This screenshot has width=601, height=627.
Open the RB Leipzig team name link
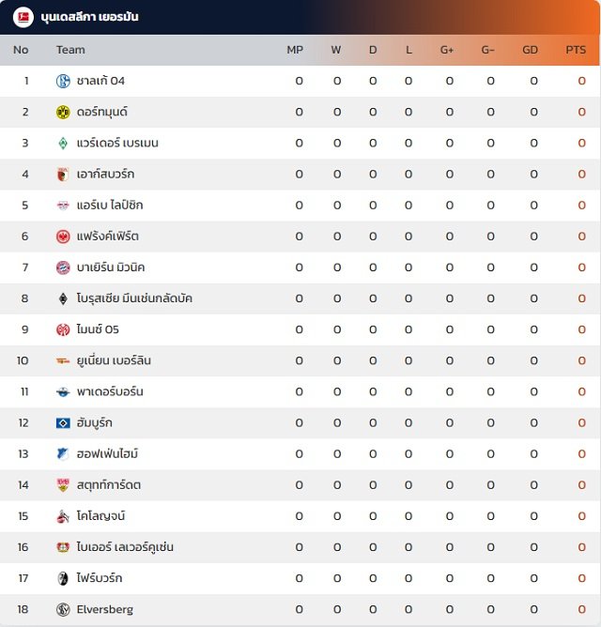pos(110,206)
